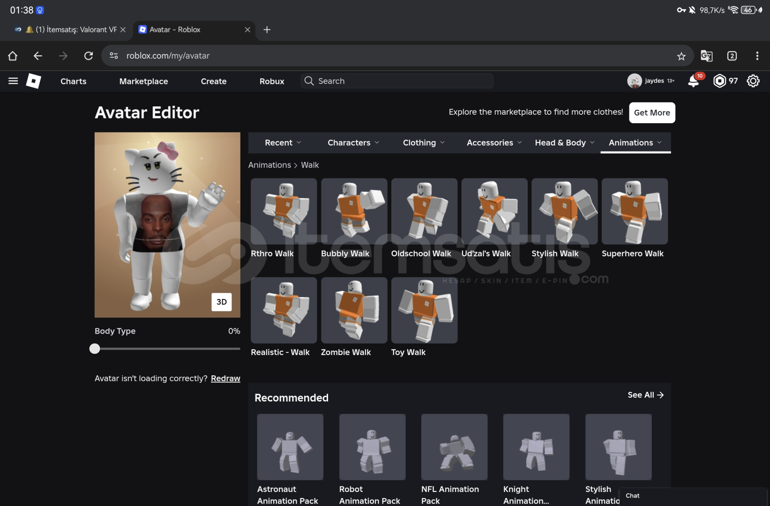Select the Zombie Walk animation
This screenshot has height=506, width=770.
click(354, 311)
